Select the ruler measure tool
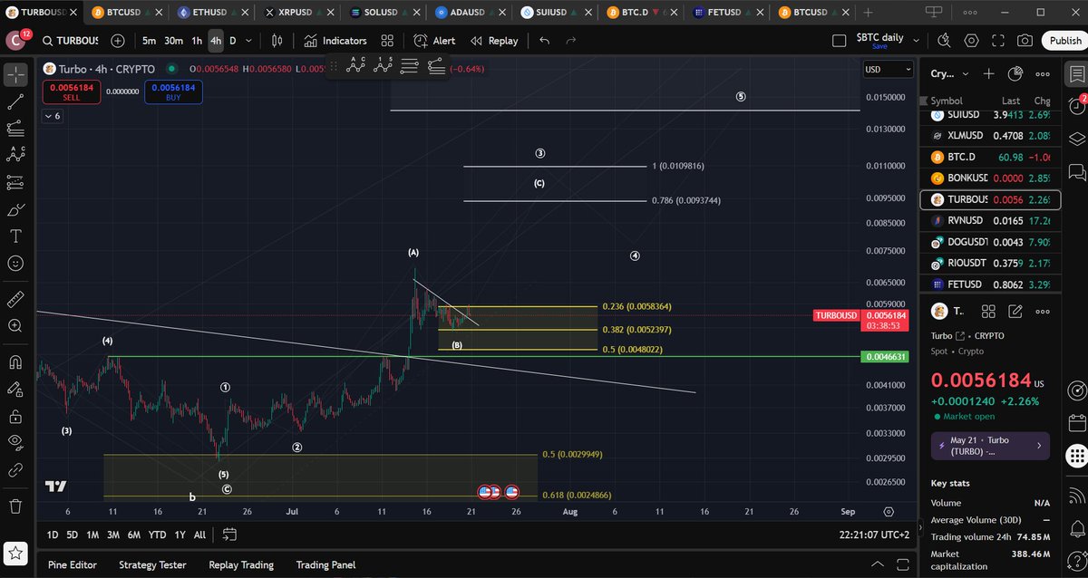 pos(15,299)
